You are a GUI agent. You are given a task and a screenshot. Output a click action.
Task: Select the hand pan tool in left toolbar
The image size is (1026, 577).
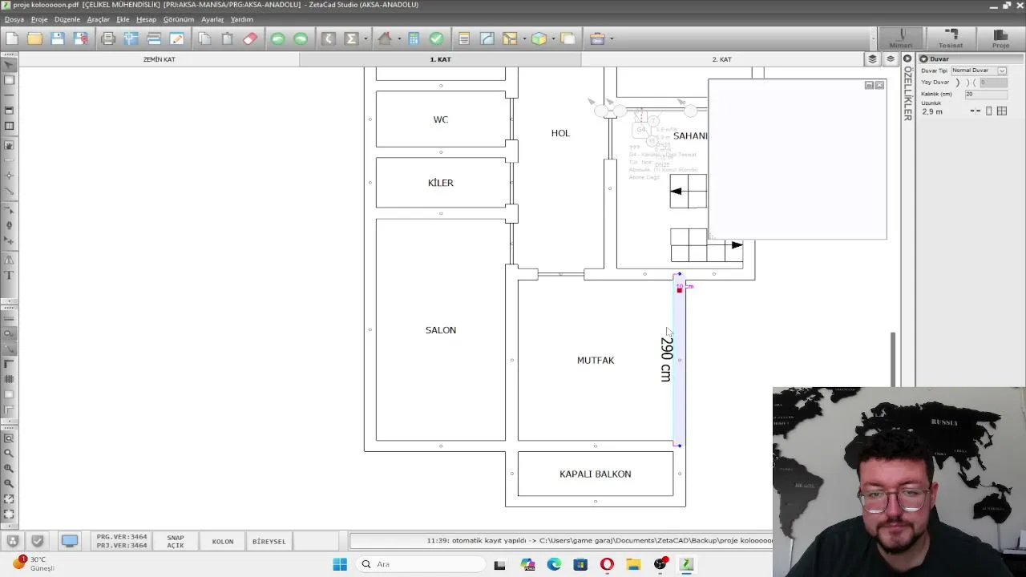[x=10, y=146]
